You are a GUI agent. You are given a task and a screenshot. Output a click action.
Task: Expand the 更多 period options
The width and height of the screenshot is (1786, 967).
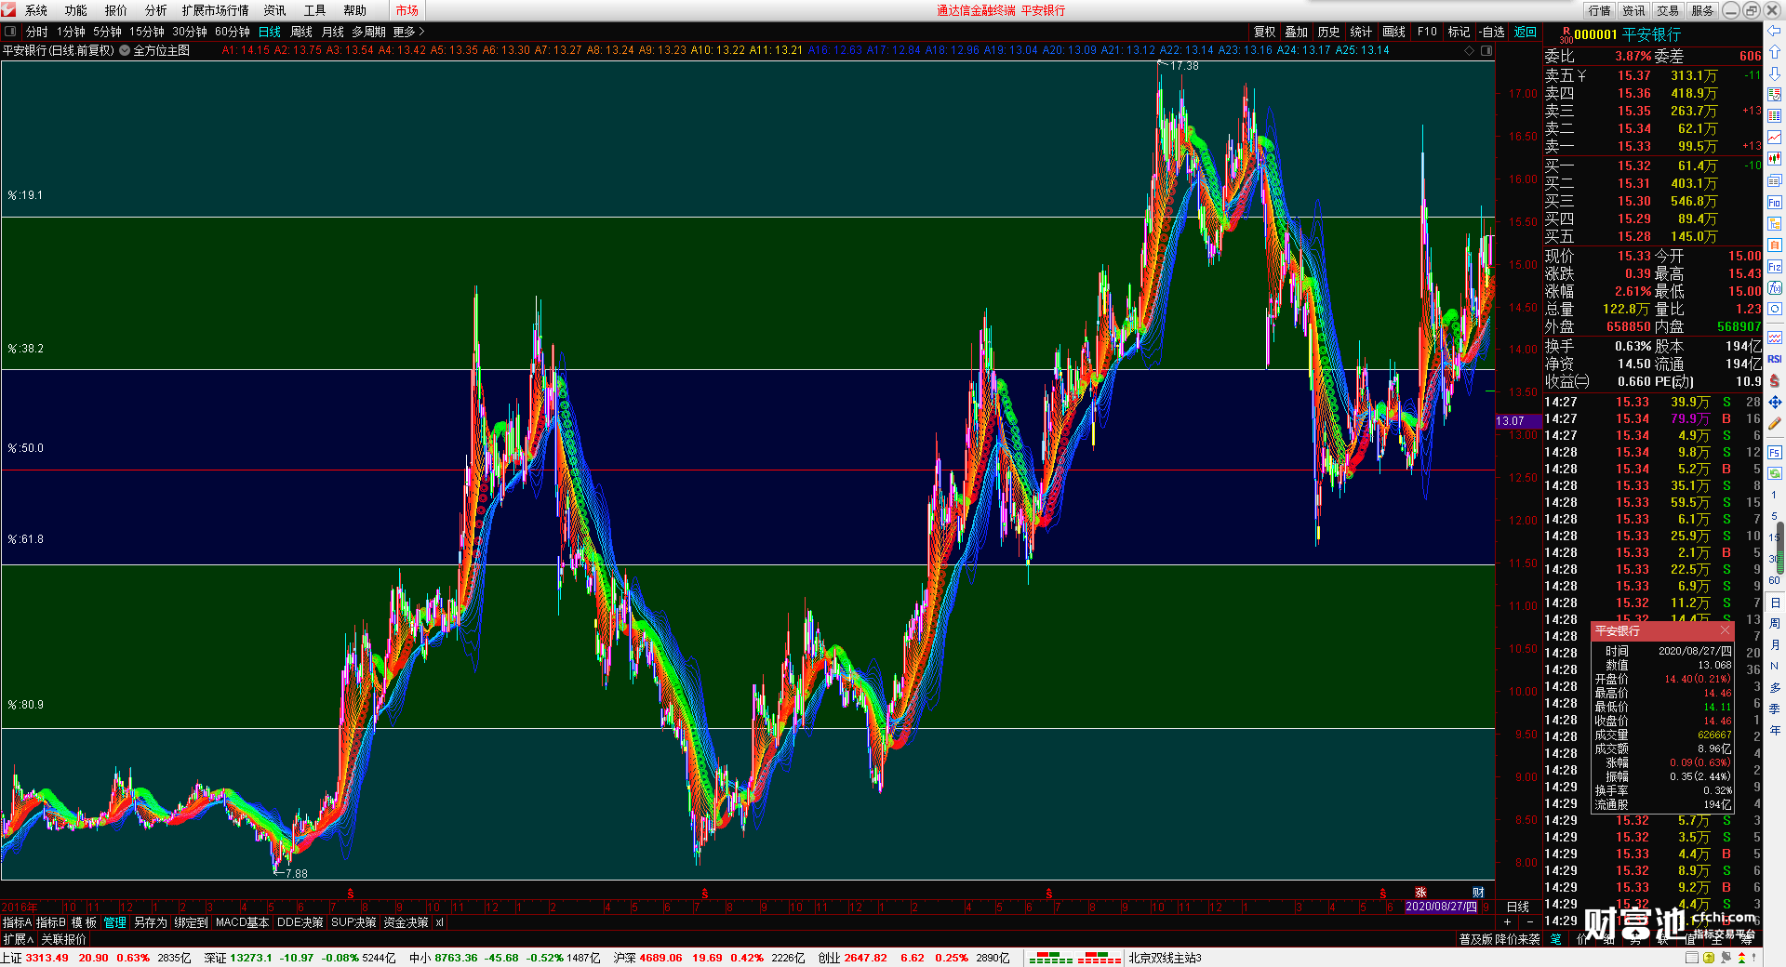coord(408,32)
